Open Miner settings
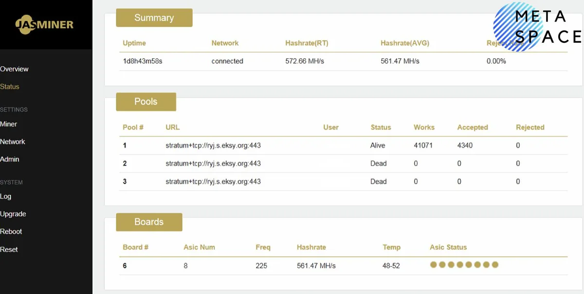 8,124
